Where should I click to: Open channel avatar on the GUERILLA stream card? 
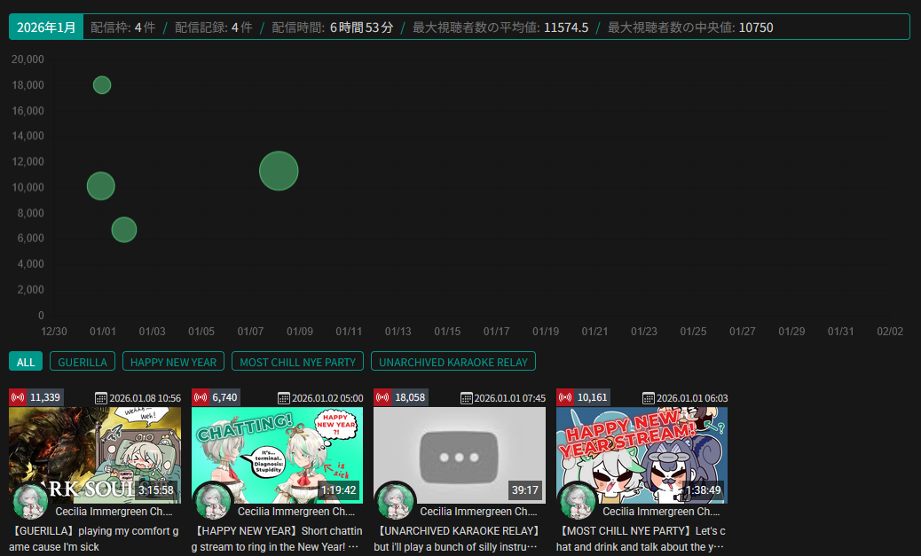click(30, 502)
